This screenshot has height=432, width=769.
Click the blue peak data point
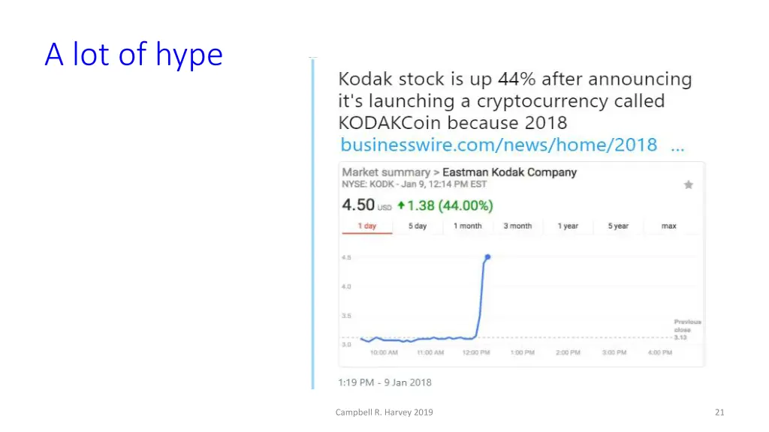click(x=487, y=256)
